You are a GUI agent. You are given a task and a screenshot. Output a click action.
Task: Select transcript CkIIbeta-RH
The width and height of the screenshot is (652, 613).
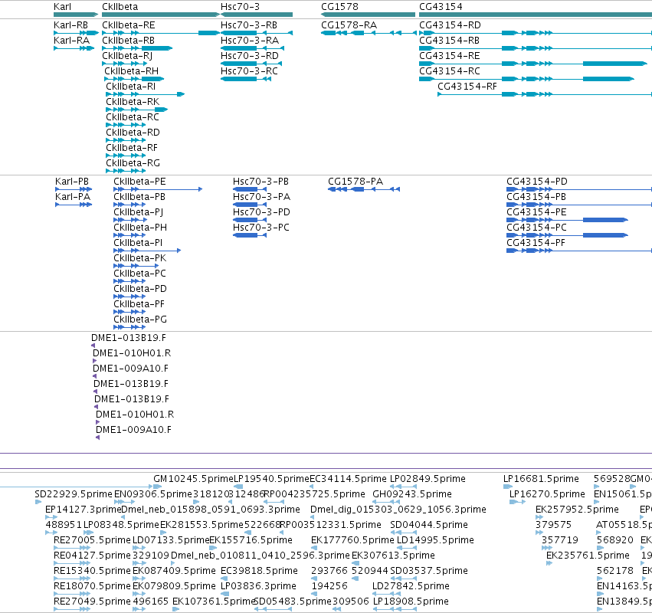click(132, 71)
